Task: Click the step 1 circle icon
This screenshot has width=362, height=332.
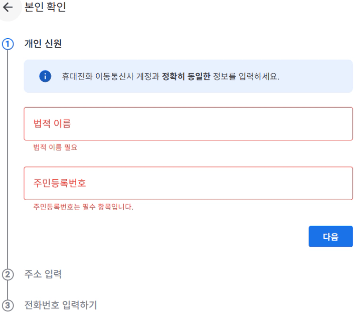Action: [8, 43]
